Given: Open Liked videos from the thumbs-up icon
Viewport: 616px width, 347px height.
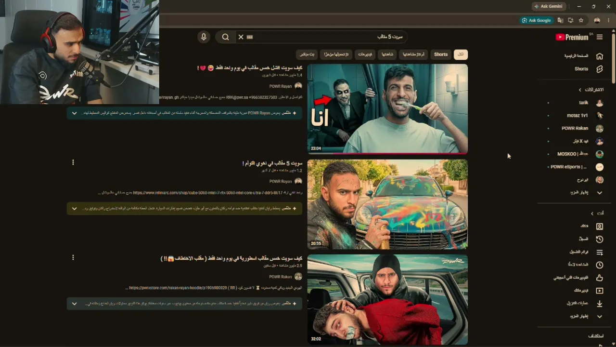Looking at the screenshot, I should [x=600, y=278].
